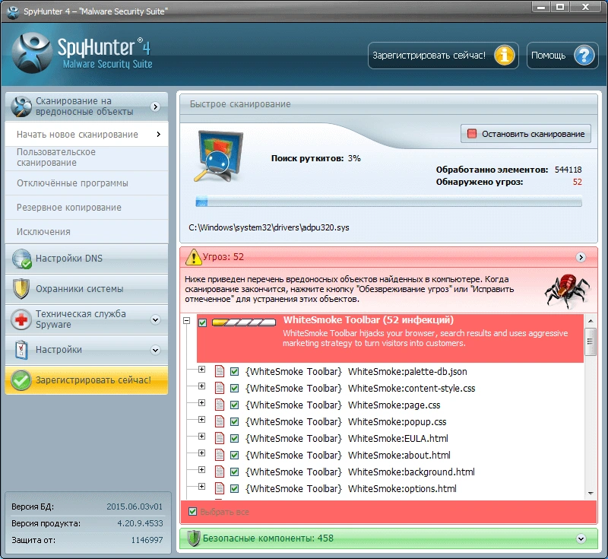Click the yellow Зарегистрировать сейчас! sidebar banner
Image resolution: width=608 pixels, height=559 pixels.
(87, 380)
